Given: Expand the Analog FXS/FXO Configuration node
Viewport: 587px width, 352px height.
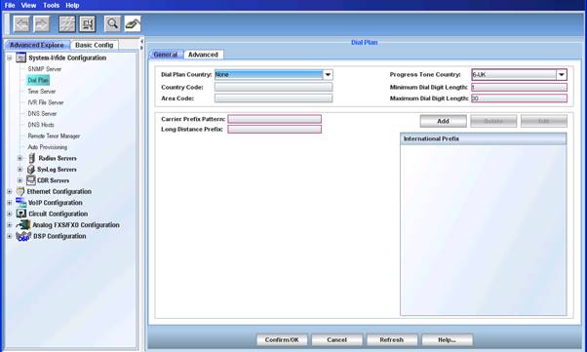Looking at the screenshot, I should coord(10,225).
